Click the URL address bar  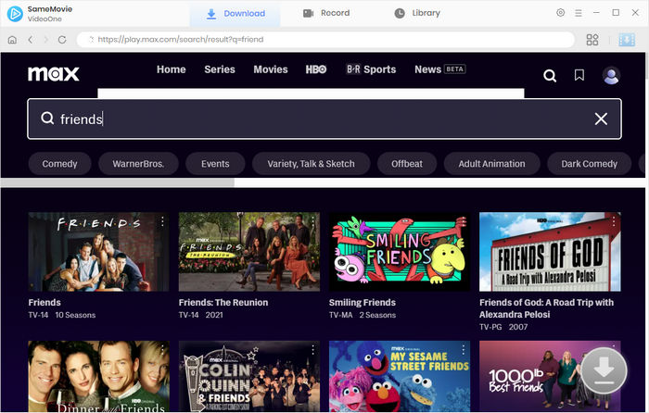point(325,40)
